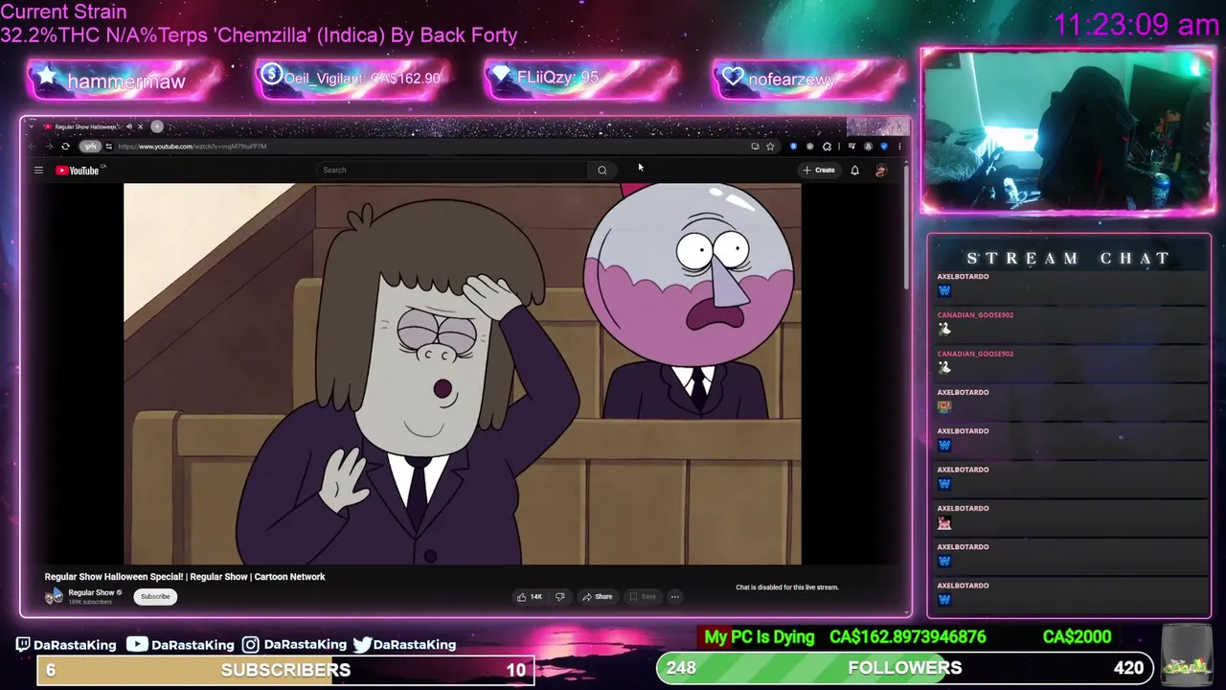Share the video via Share button

pyautogui.click(x=597, y=597)
